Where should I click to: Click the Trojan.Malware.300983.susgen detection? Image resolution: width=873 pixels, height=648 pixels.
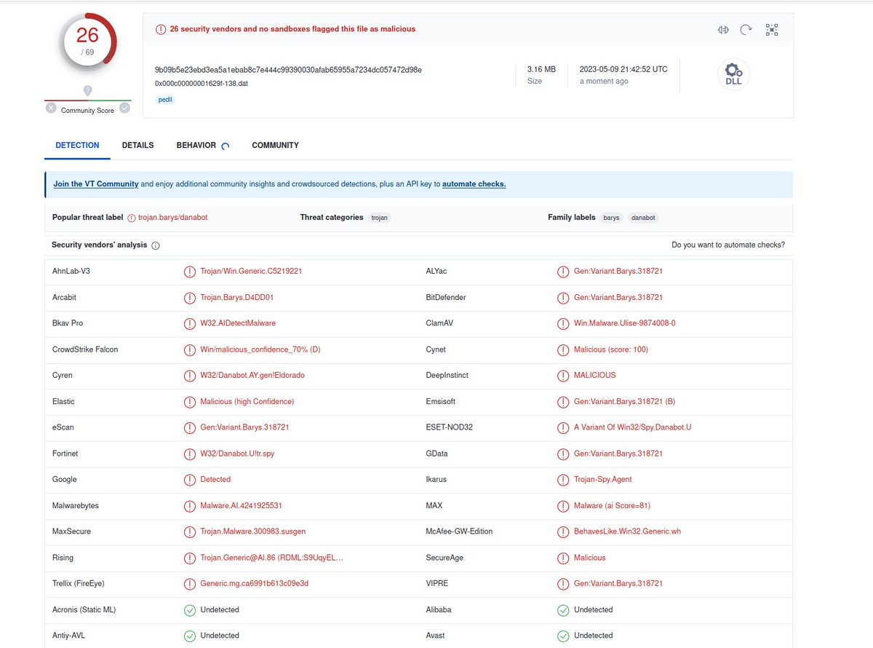click(254, 532)
